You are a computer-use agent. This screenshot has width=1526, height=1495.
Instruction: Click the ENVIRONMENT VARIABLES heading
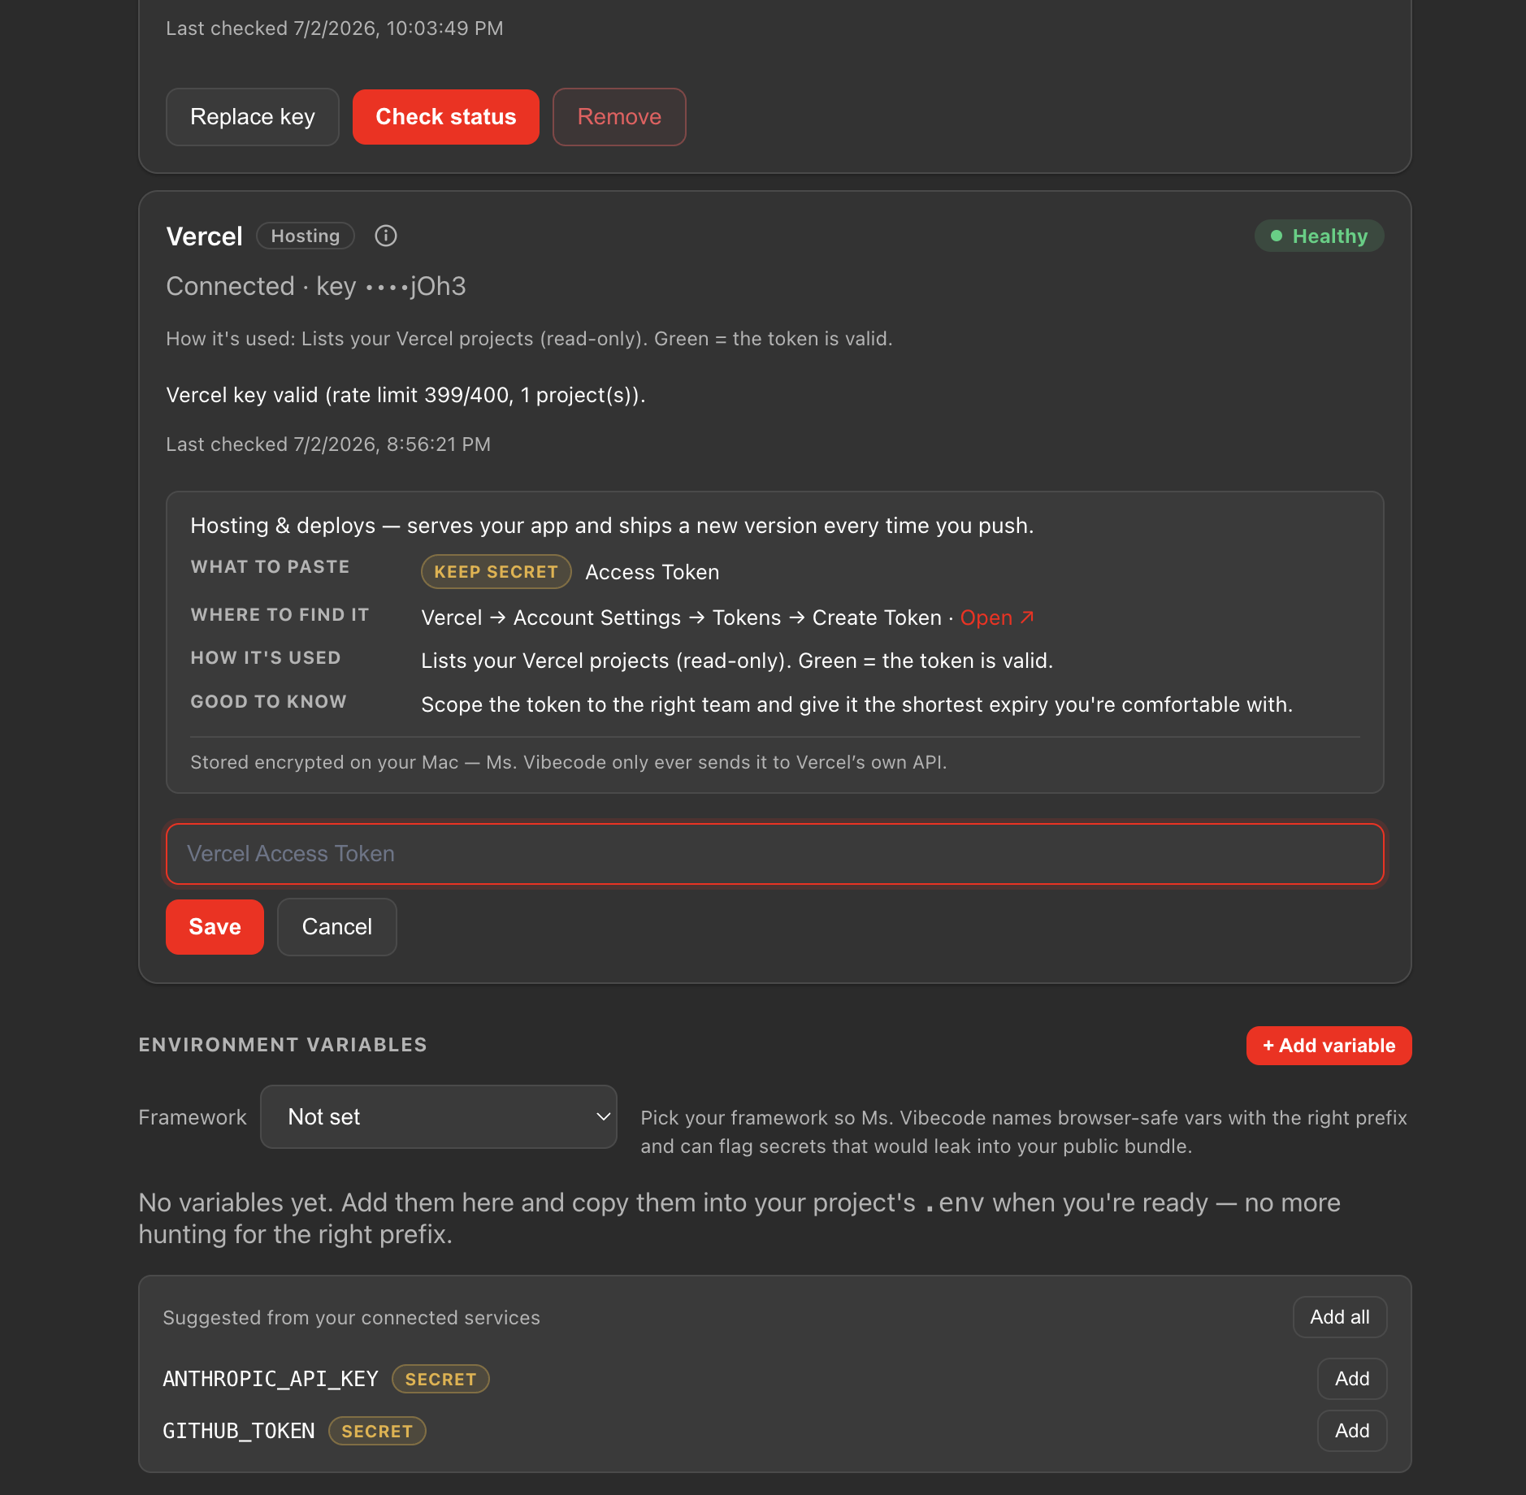tap(283, 1045)
